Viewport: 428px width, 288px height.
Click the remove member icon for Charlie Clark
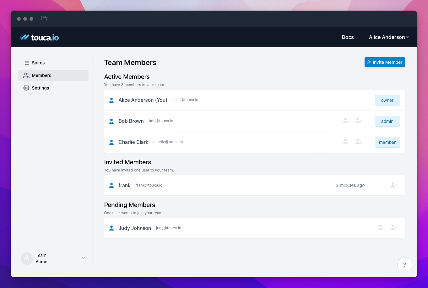[346, 142]
